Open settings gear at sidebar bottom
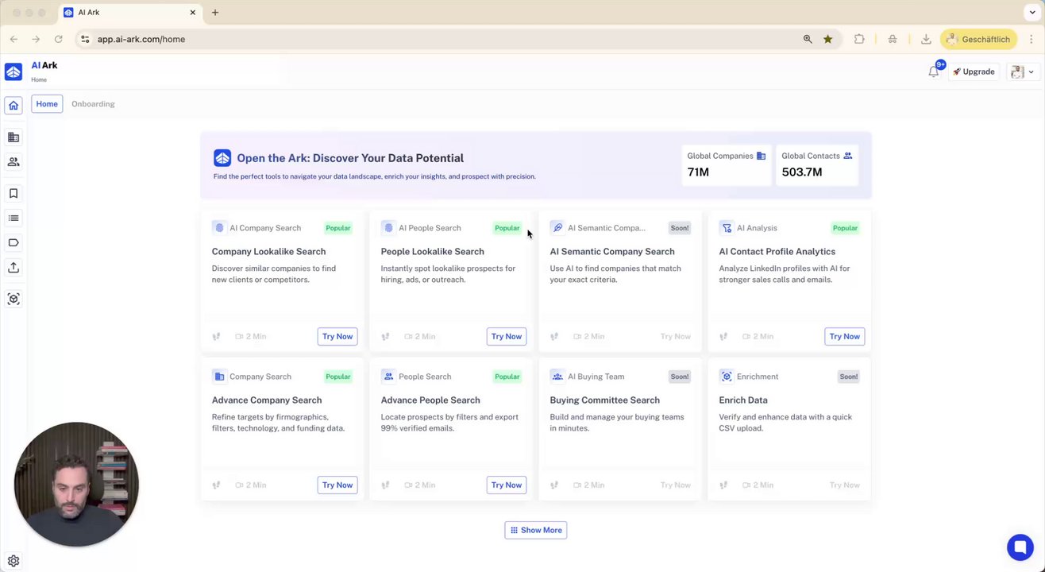Viewport: 1045px width, 572px height. [13, 561]
